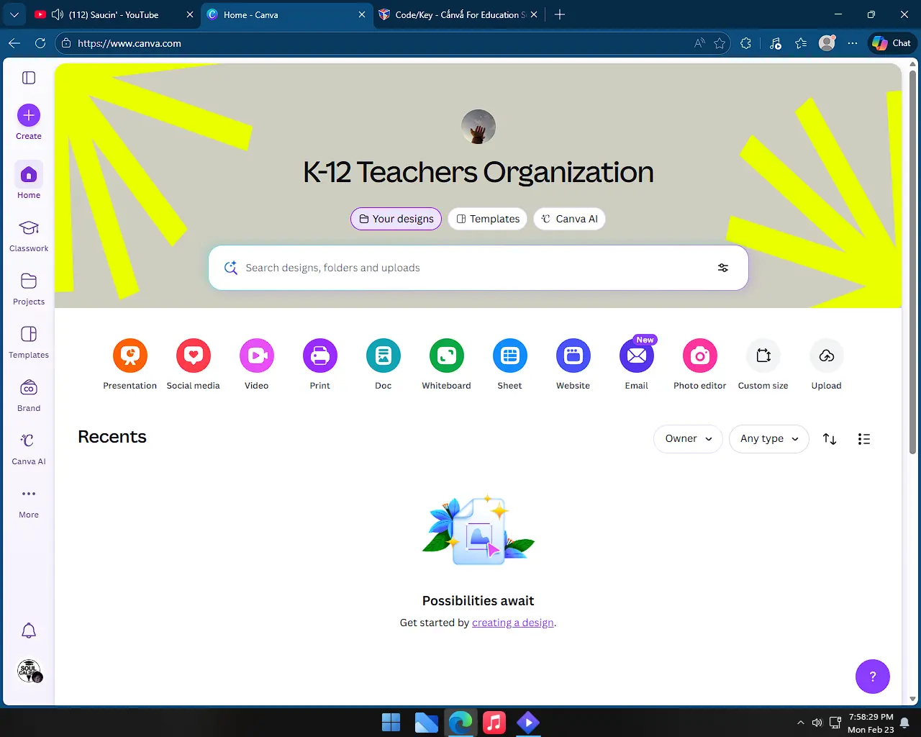This screenshot has width=921, height=737.
Task: Open Brand kit in the sidebar
Action: pyautogui.click(x=29, y=395)
